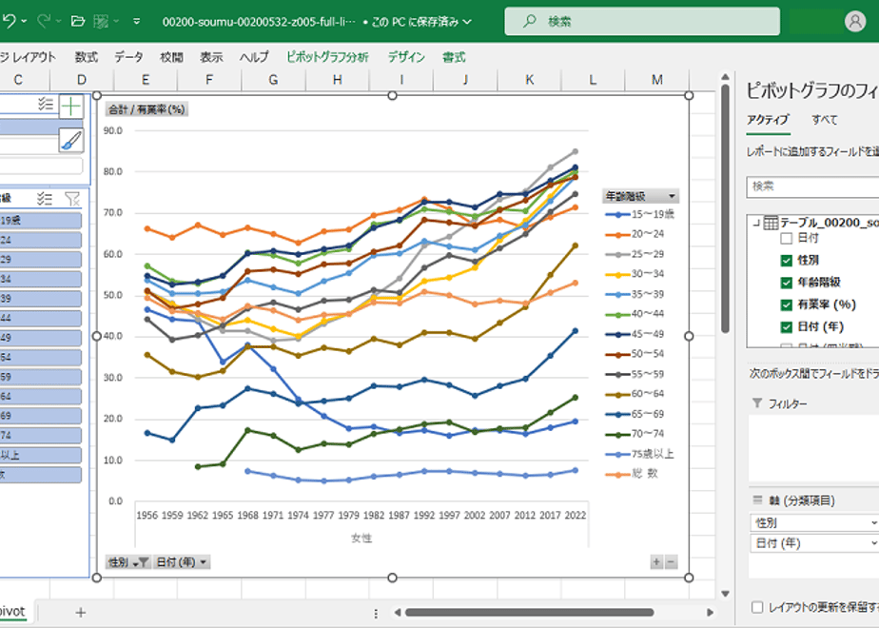Open the データ ribbon tab
This screenshot has width=879, height=628.
(129, 57)
